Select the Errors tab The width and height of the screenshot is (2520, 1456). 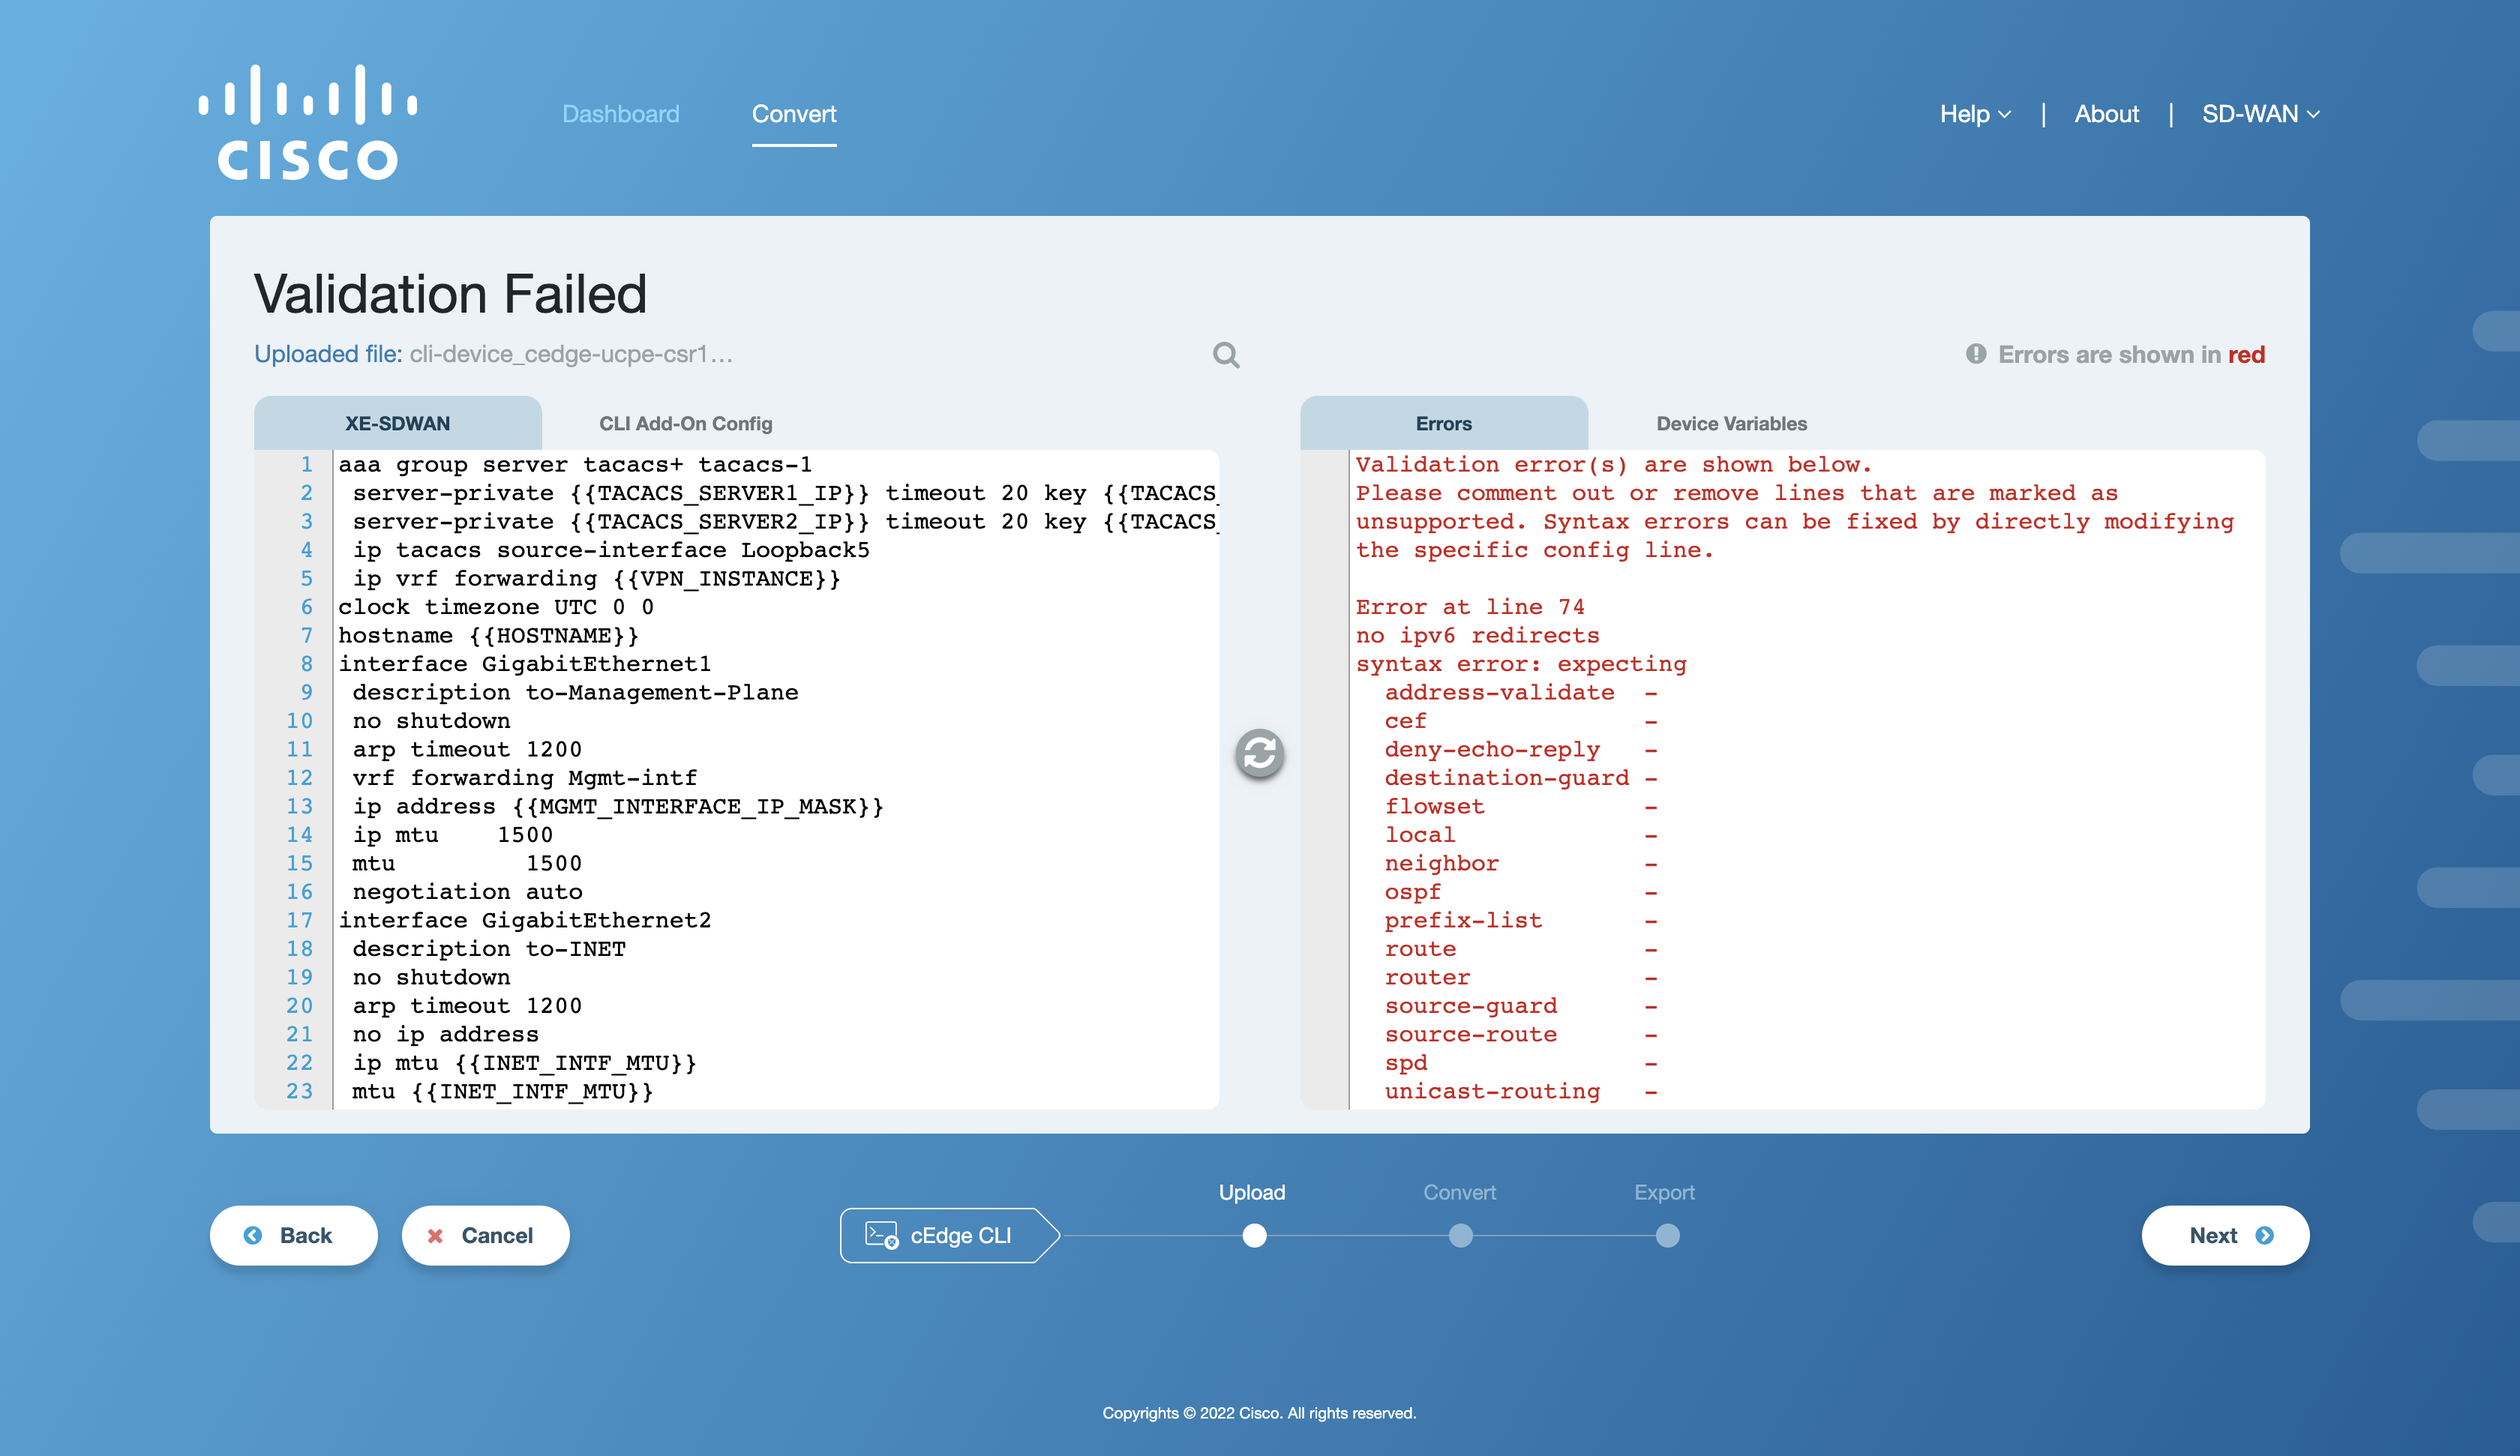click(x=1443, y=423)
